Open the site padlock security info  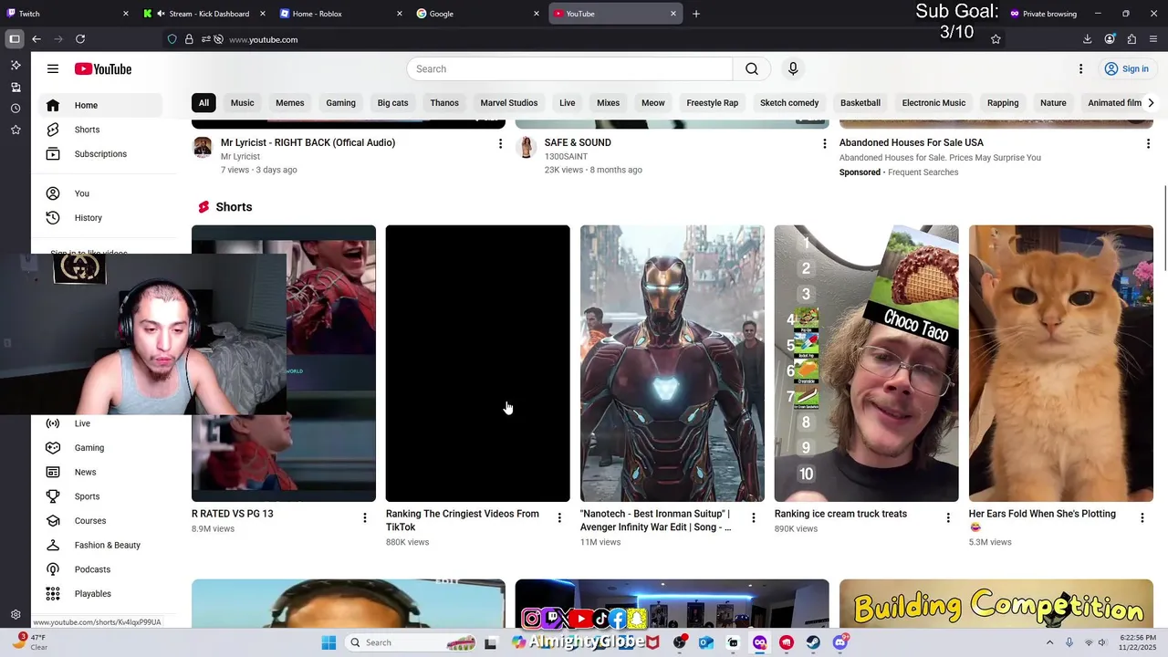[x=189, y=39]
